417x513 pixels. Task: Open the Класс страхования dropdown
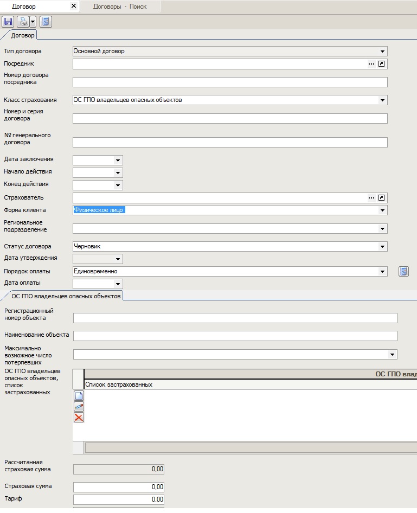383,100
